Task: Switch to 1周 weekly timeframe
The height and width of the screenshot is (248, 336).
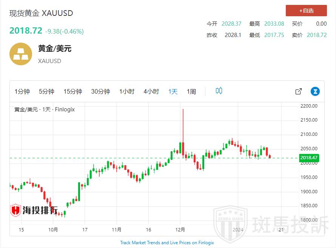Action: [191, 91]
